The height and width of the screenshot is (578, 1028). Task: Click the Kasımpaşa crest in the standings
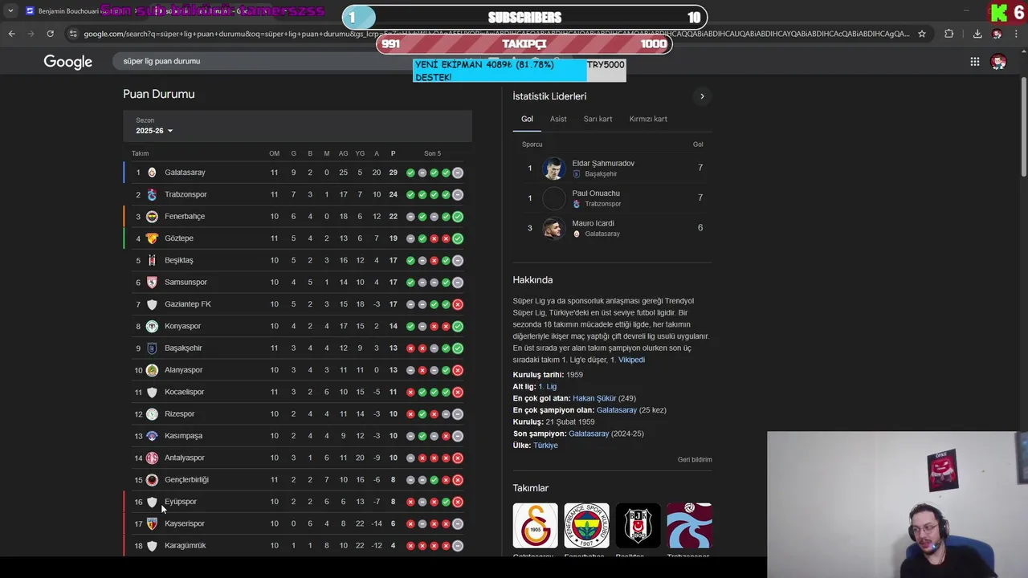coord(152,436)
